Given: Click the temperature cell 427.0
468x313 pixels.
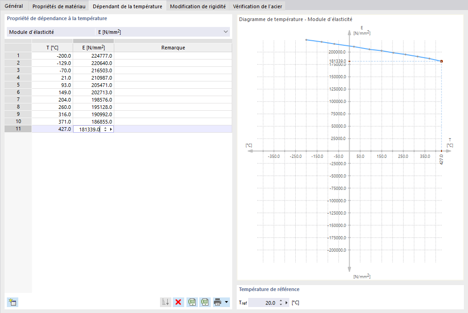Looking at the screenshot, I should (x=52, y=129).
